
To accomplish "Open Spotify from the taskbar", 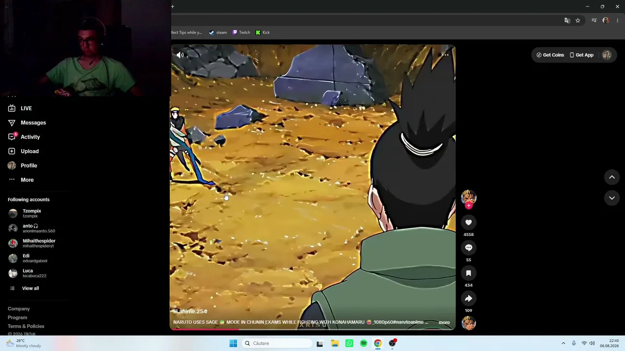I will 363,343.
